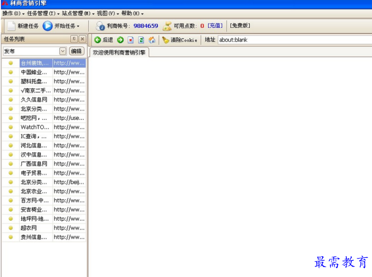Select task row 地坪网-地
The height and width of the screenshot is (277, 372).
coord(44,219)
